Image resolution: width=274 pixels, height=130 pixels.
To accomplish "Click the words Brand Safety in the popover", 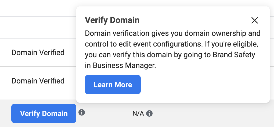I will tap(234, 55).
